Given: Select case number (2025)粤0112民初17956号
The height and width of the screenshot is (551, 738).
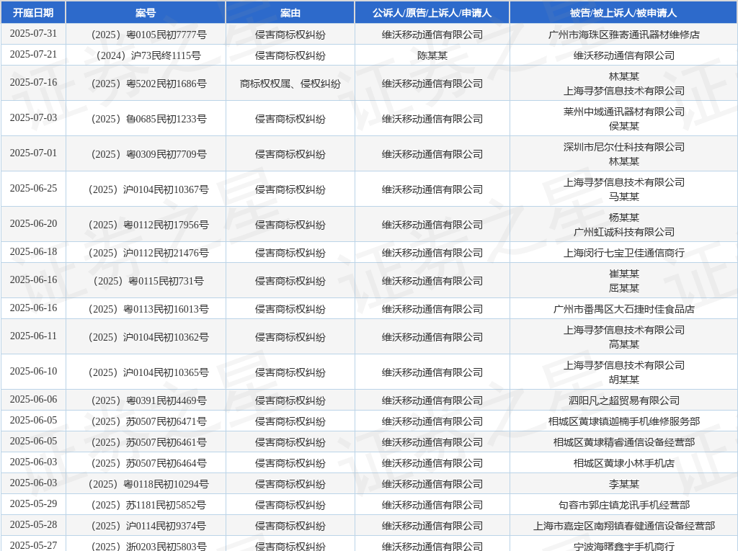Looking at the screenshot, I should click(x=148, y=225).
